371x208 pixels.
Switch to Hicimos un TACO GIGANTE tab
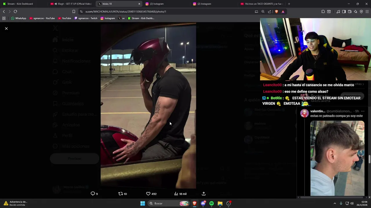click(x=262, y=4)
